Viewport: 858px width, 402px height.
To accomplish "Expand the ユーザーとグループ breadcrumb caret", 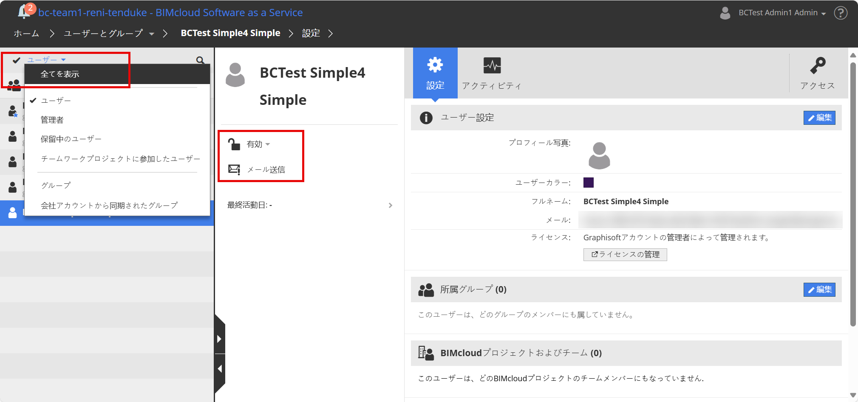I will [x=152, y=34].
